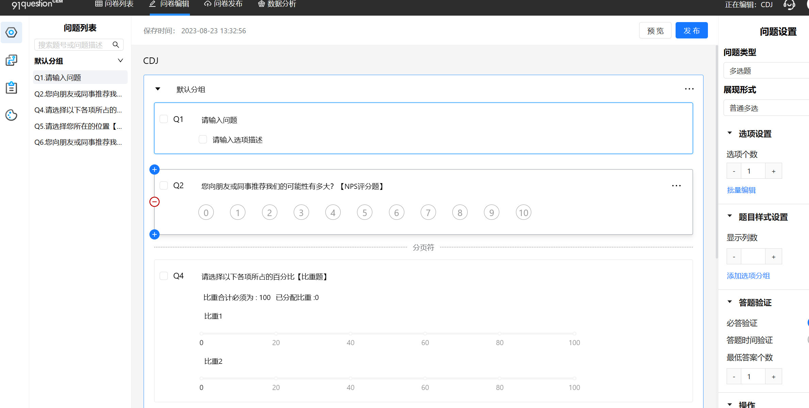Select NPS score circle 10

523,213
